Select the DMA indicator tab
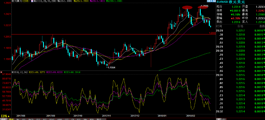 85,119
